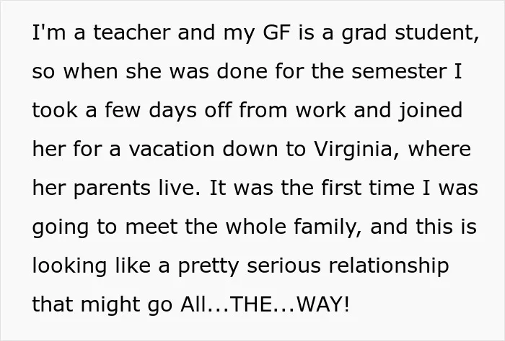This screenshot has width=505, height=341.
Task: Click the word "meet" in sixth line
Action: coord(151,227)
